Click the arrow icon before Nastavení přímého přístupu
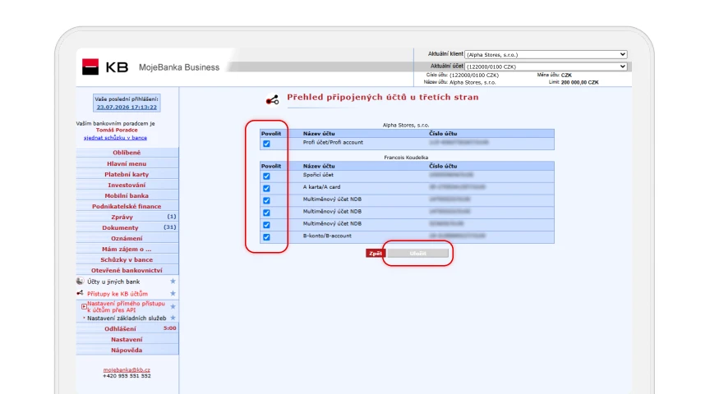Viewport: 710px width, 394px height. [84, 307]
